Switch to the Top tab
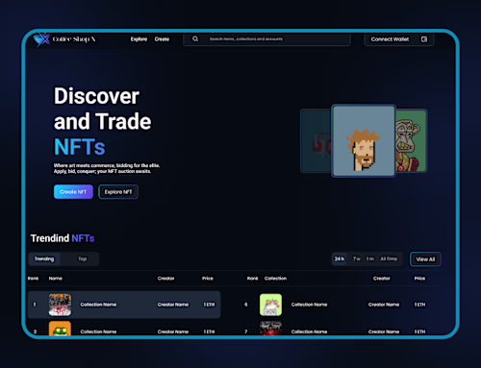Screen dimensions: 481x368 click(83, 258)
